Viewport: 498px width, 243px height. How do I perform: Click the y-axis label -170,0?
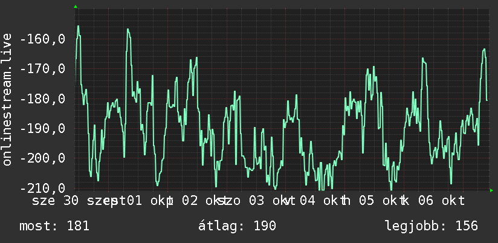coord(42,69)
